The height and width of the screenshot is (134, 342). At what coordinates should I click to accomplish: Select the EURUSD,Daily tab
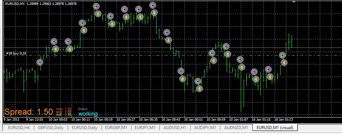[84, 128]
